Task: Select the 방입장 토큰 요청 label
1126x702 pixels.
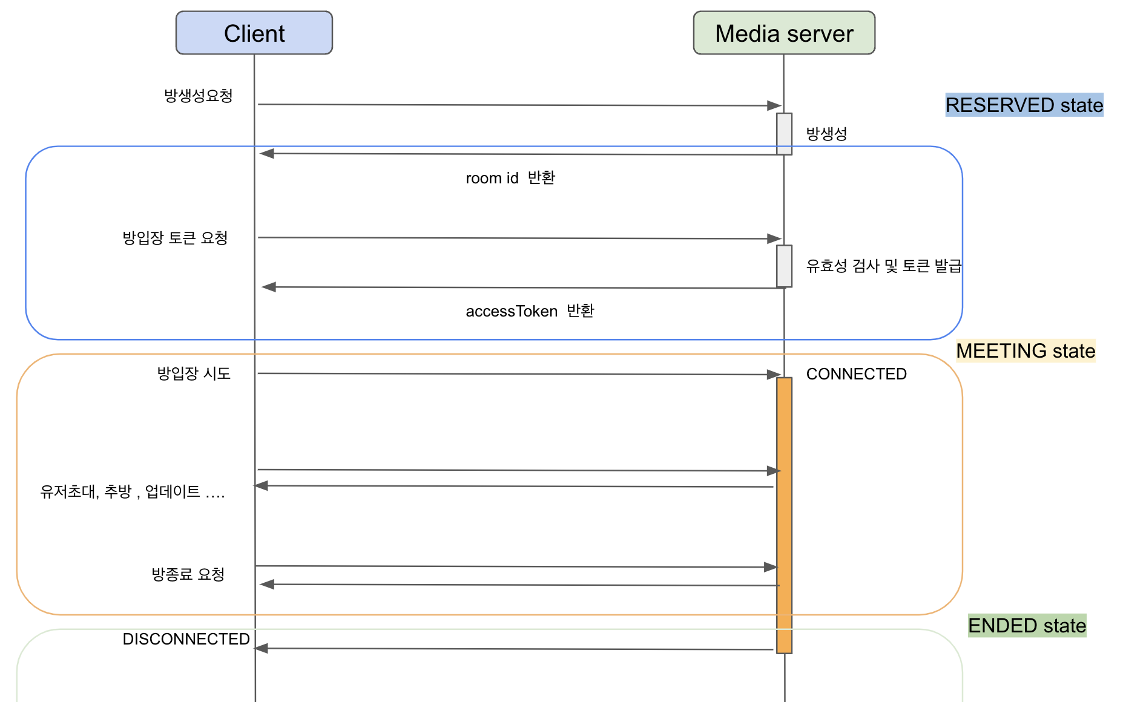Action: click(175, 238)
